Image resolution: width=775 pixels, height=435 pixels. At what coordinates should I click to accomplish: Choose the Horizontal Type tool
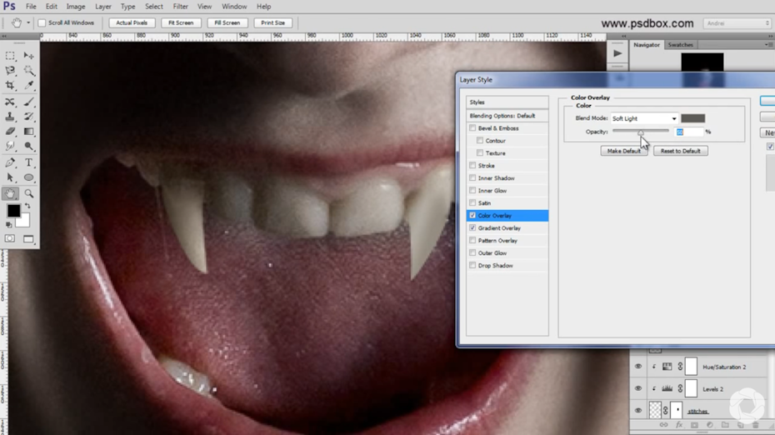click(x=29, y=162)
